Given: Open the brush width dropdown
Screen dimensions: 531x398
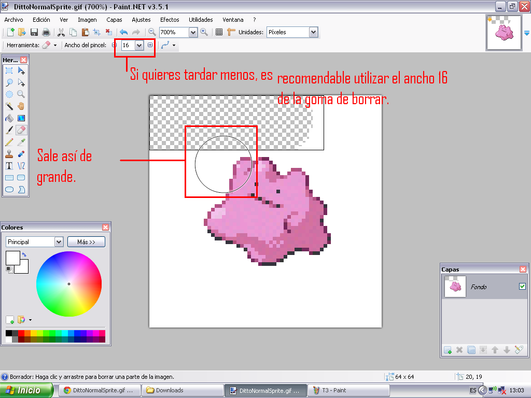Looking at the screenshot, I should point(139,46).
